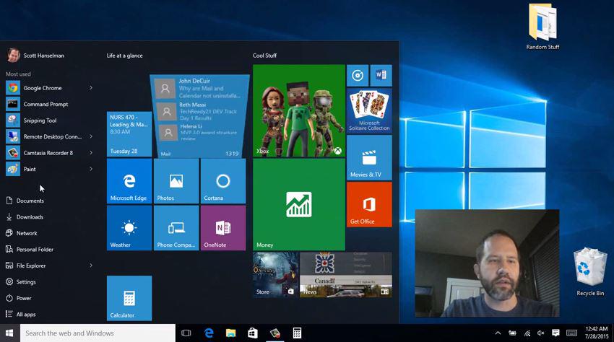Open the Photos tile

(176, 181)
